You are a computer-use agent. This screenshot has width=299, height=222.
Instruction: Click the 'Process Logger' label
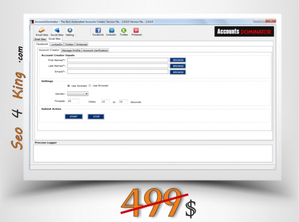tap(46, 143)
